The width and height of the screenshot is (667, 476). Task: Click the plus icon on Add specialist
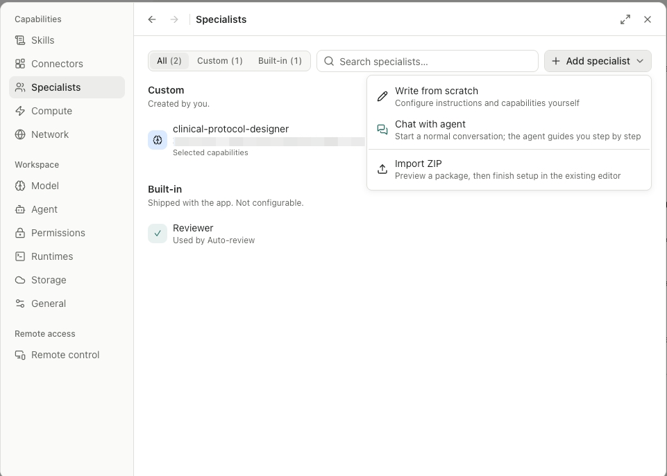(555, 61)
